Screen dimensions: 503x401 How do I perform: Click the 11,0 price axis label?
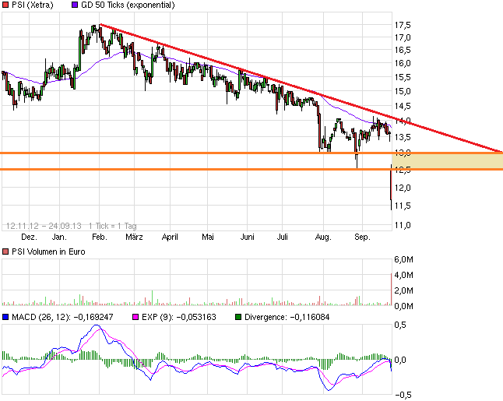point(403,225)
